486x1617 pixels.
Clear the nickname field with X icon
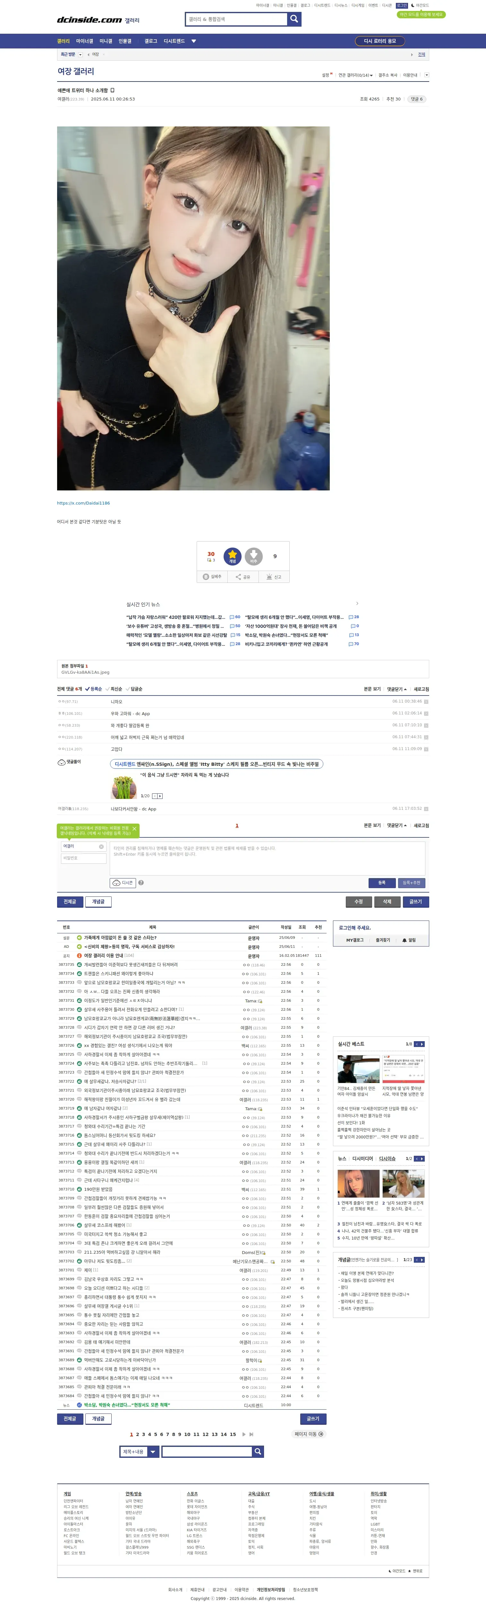point(101,846)
